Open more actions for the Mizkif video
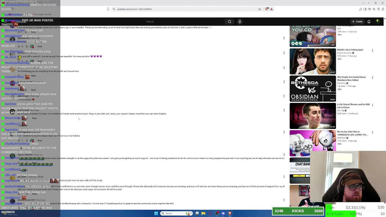 pyautogui.click(x=372, y=50)
